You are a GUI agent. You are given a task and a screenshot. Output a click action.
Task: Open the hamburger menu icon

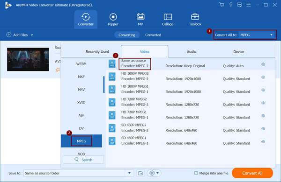point(248,5)
